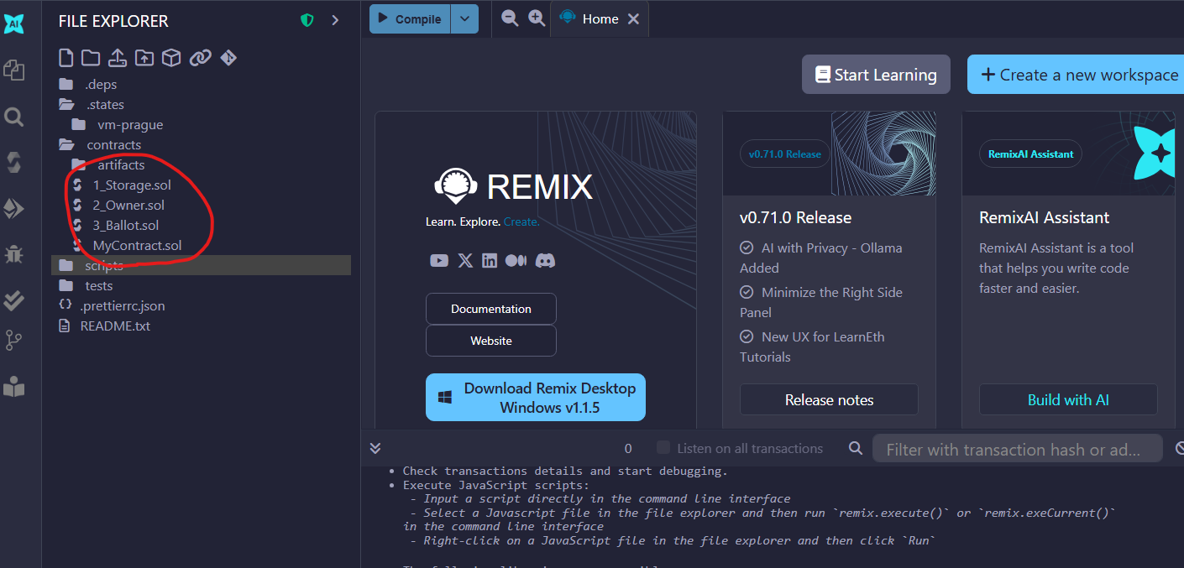This screenshot has width=1184, height=568.
Task: Open the Search in files panel
Action: coord(14,117)
